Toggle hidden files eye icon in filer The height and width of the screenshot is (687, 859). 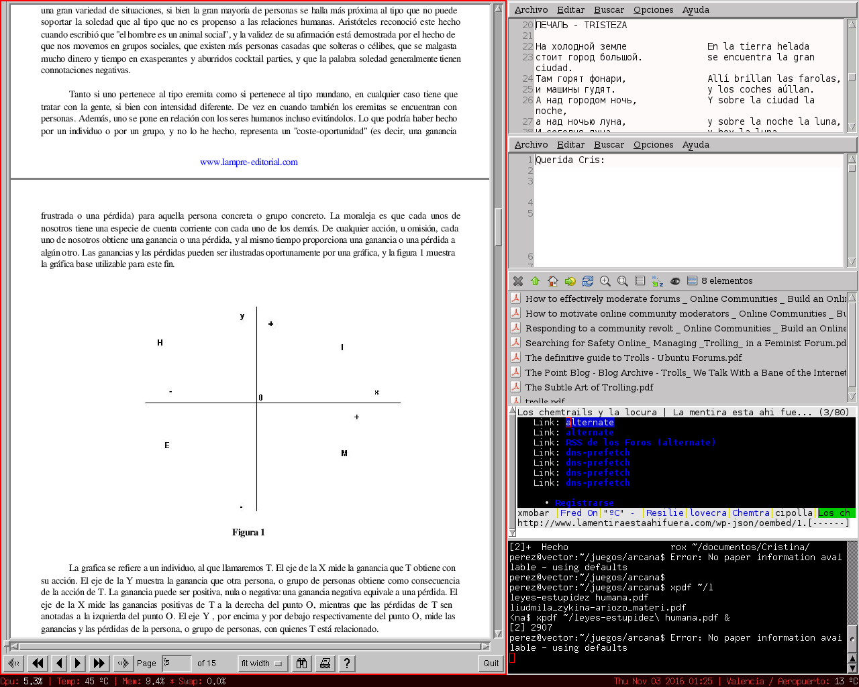coord(675,281)
